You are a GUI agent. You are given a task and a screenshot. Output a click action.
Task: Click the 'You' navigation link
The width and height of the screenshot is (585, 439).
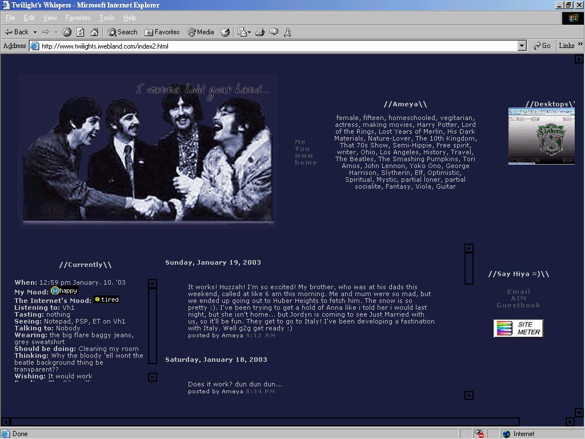click(x=302, y=149)
